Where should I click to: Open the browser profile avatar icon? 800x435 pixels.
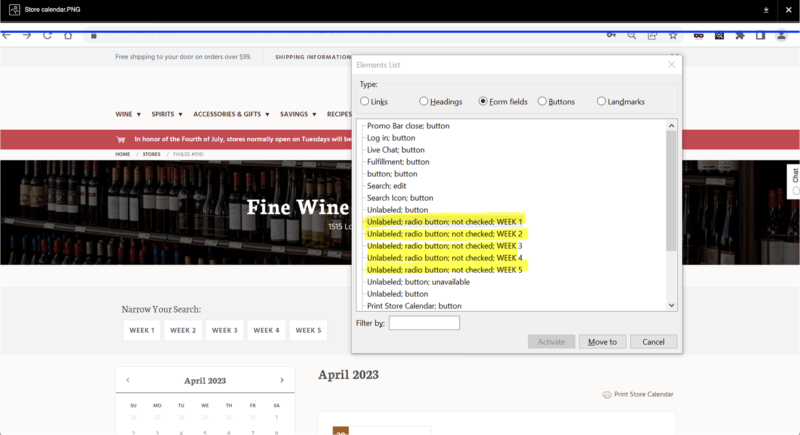pyautogui.click(x=782, y=35)
